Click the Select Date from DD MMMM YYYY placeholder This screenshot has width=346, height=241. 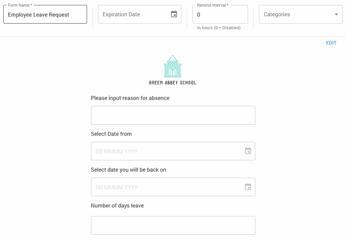coord(117,151)
